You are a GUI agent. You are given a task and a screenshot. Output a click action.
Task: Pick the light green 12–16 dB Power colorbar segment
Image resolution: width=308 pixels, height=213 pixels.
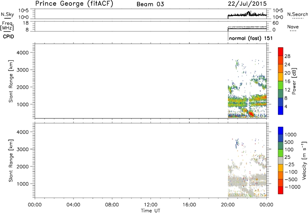pos(281,85)
